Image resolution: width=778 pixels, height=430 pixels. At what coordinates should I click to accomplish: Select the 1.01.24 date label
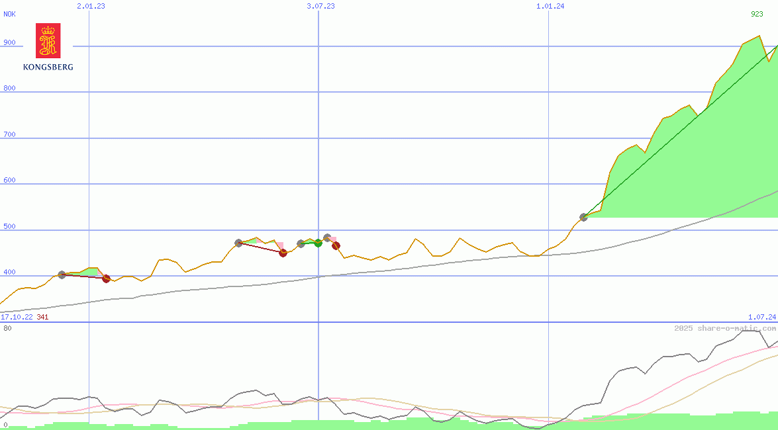pos(550,6)
